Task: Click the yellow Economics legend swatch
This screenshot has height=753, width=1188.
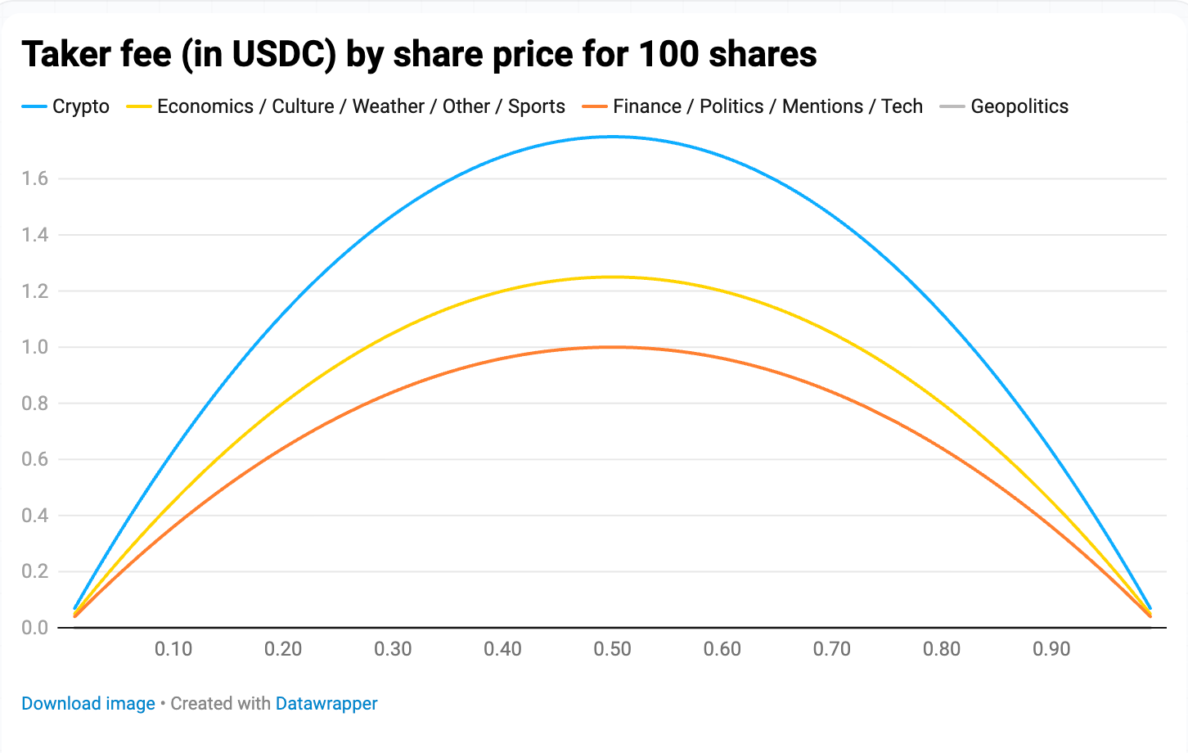Action: [139, 107]
